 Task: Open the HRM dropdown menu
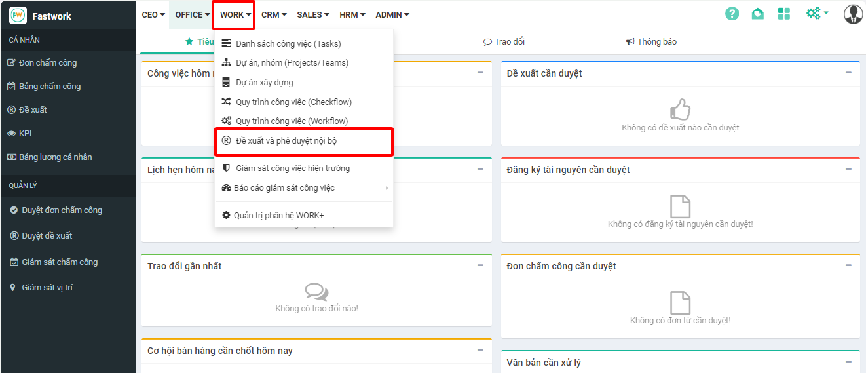352,15
